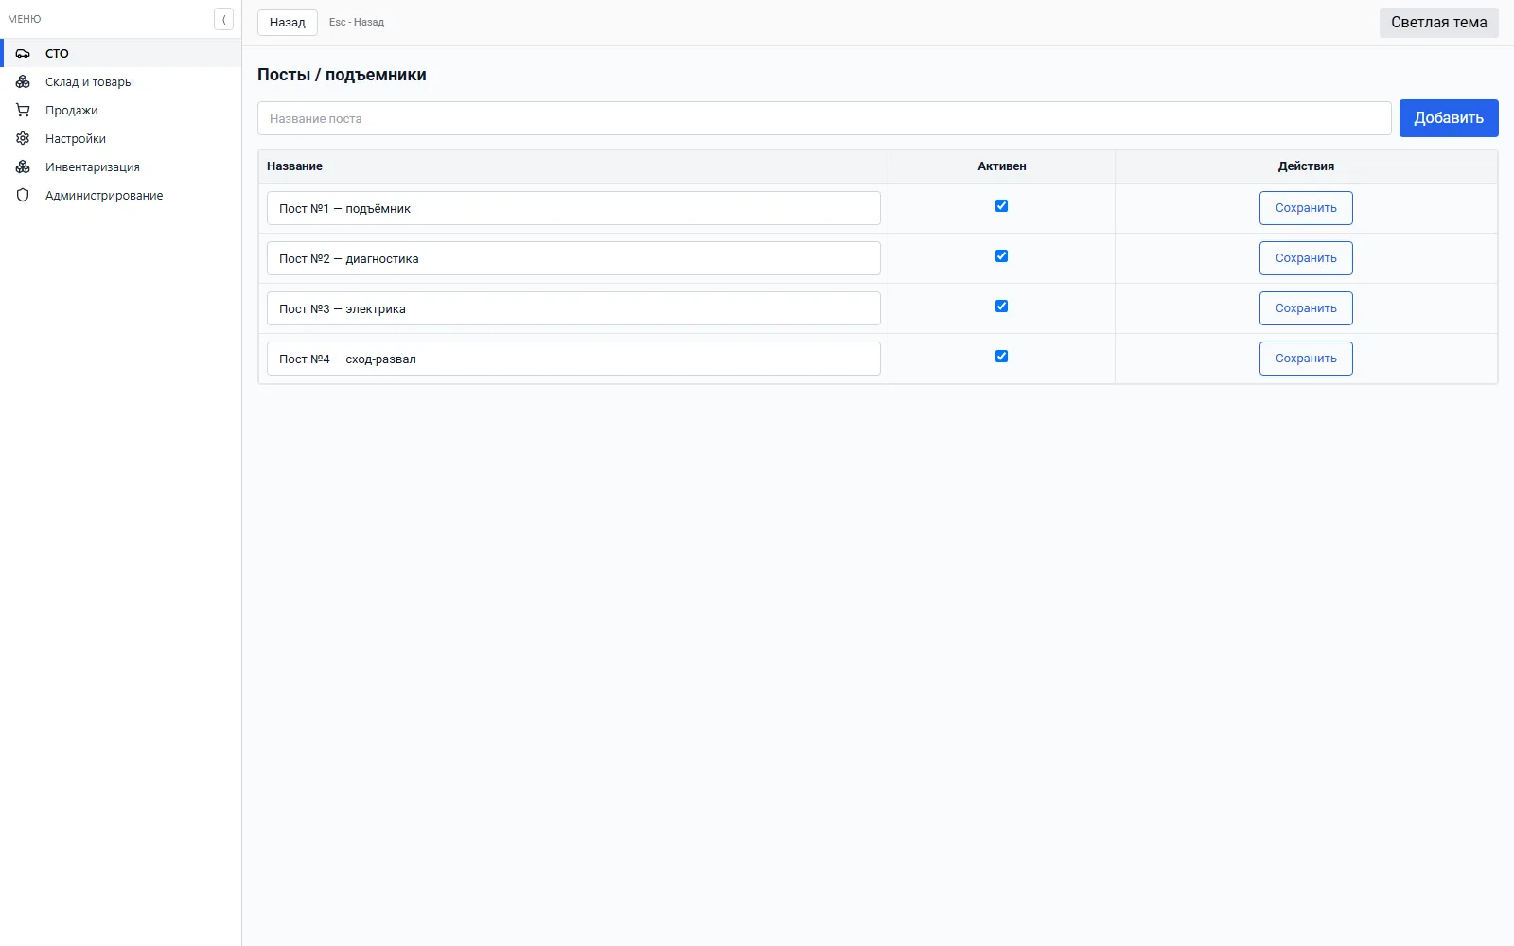This screenshot has width=1514, height=946.
Task: Click the shopping cart icon for Продажи
Action: tap(23, 111)
